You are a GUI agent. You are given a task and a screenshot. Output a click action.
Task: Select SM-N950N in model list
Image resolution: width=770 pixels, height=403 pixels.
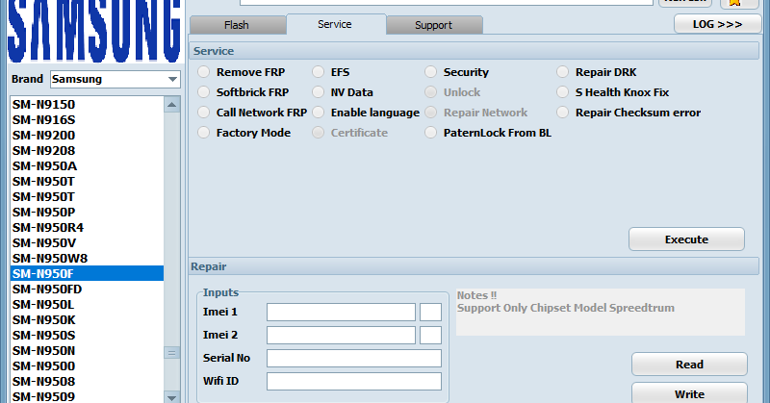[x=87, y=350]
